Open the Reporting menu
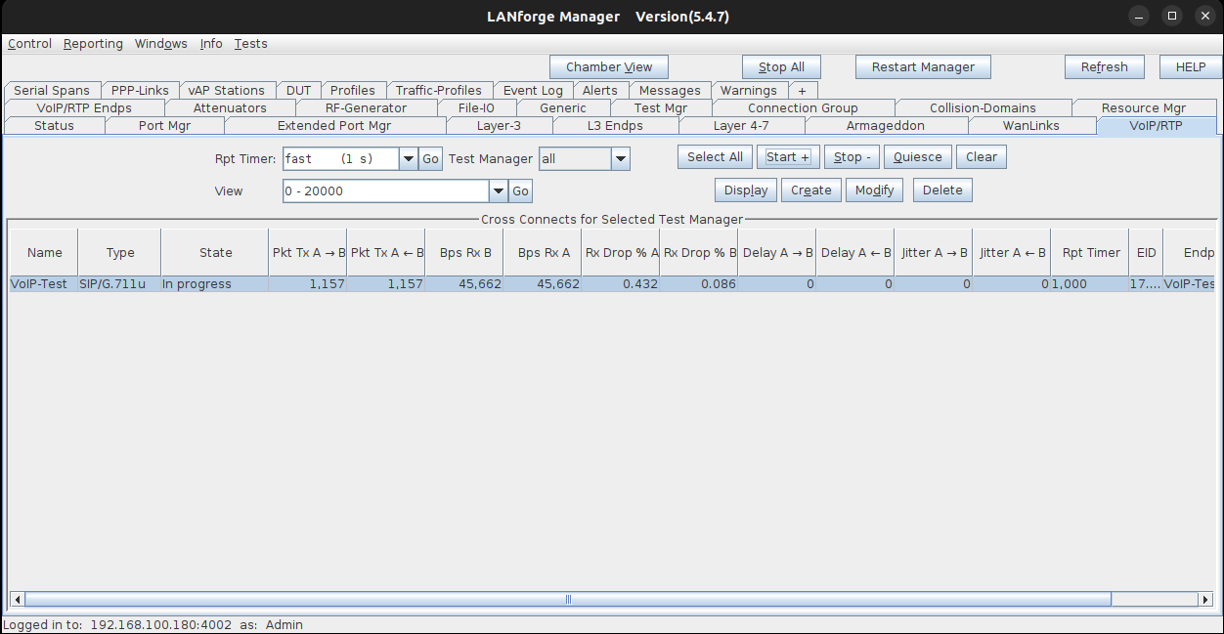This screenshot has width=1224, height=634. point(93,44)
